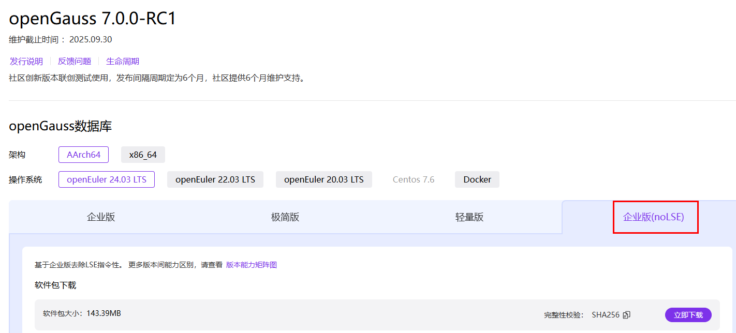Image resolution: width=736 pixels, height=333 pixels.
Task: Click the openGauss 7.0.0-RC1 title
Action: click(93, 19)
